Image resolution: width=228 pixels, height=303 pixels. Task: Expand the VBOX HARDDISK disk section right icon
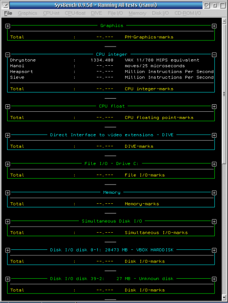coord(214,250)
